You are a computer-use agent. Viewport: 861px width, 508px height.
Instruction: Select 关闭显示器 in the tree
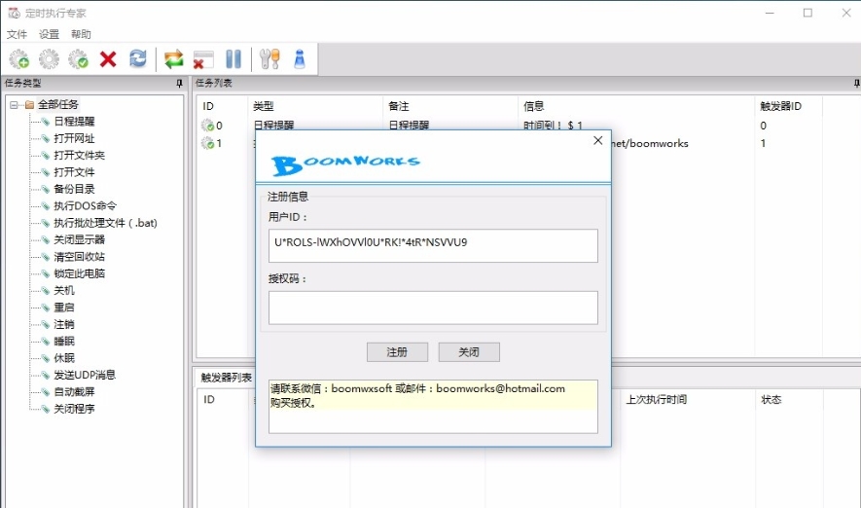(x=79, y=240)
